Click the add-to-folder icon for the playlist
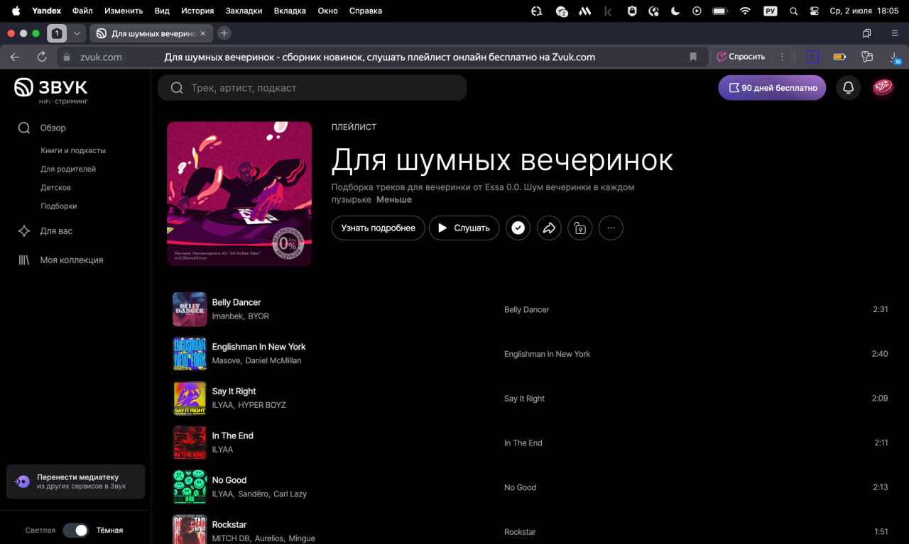The height and width of the screenshot is (544, 909). [x=580, y=228]
